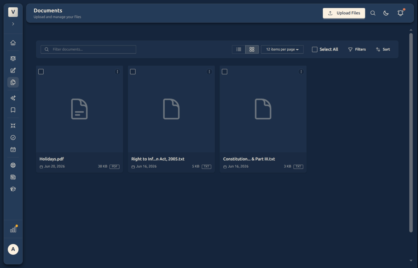Screen dimensions: 418x268
Task: Click the scrollbar down arrow
Action: tap(411, 260)
